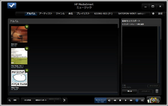Open the Bob Acri album cover
This screenshot has width=168, height=106.
[19, 34]
